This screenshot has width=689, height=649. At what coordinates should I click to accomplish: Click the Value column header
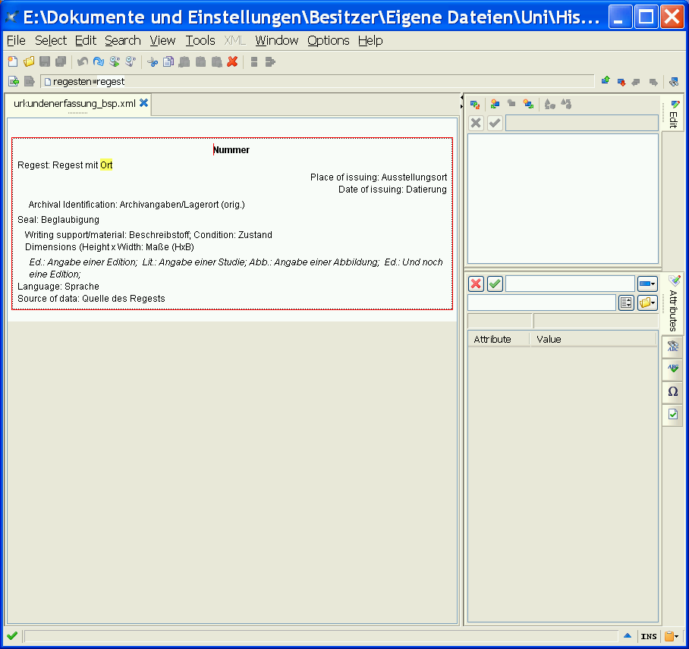[593, 340]
